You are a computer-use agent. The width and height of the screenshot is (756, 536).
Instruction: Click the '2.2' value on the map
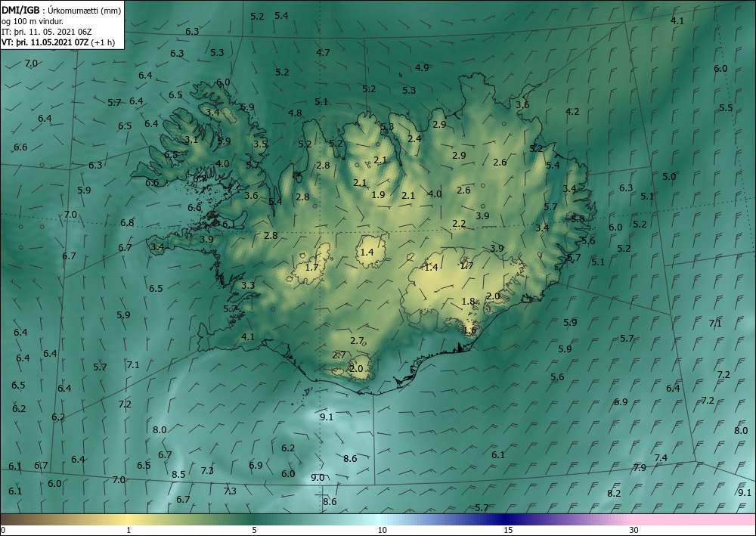click(459, 224)
